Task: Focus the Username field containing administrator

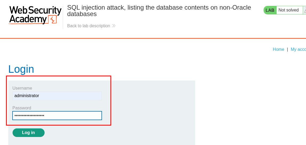Action: [57, 96]
